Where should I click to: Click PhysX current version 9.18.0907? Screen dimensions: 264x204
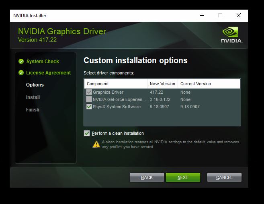click(190, 107)
